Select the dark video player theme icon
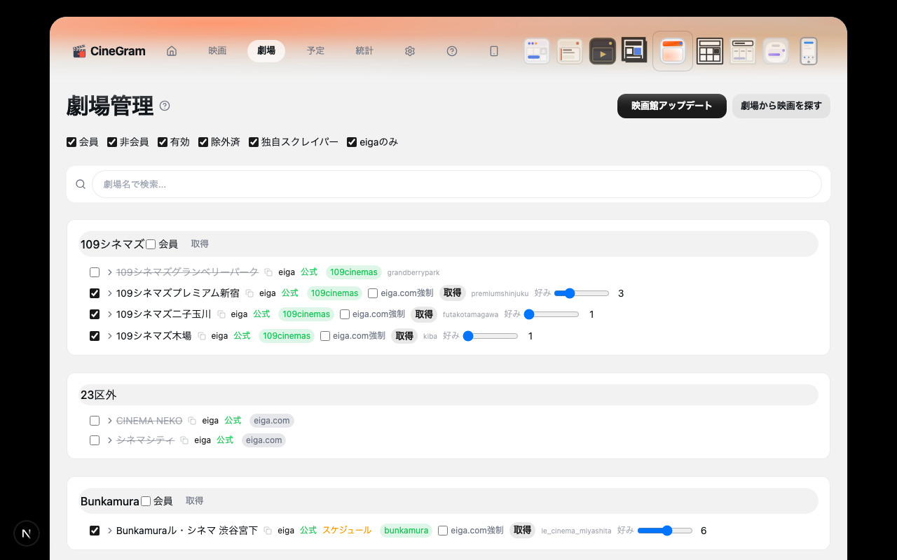The height and width of the screenshot is (560, 897). 603,50
